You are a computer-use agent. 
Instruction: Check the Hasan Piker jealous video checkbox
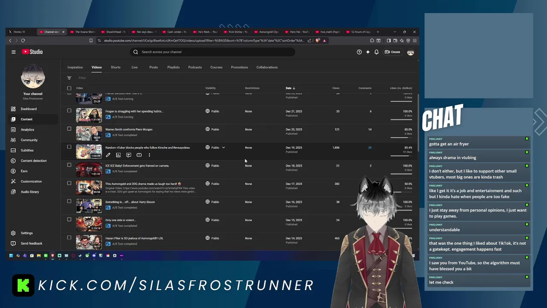pyautogui.click(x=69, y=237)
